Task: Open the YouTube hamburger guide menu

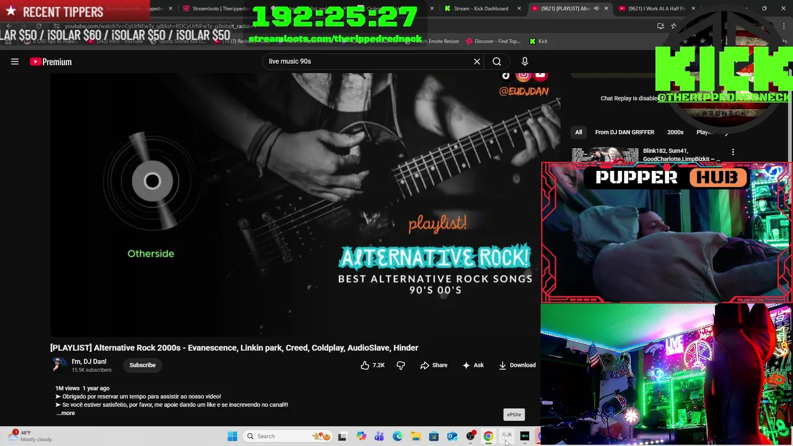Action: click(15, 61)
